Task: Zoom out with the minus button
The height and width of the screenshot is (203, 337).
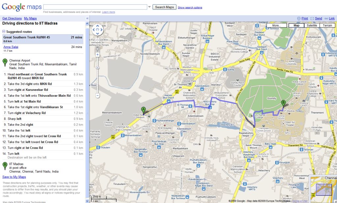Action: (x=97, y=95)
